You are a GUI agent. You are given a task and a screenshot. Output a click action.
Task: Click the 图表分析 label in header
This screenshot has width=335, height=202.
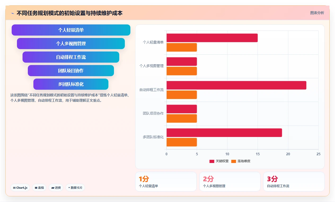click(317, 13)
